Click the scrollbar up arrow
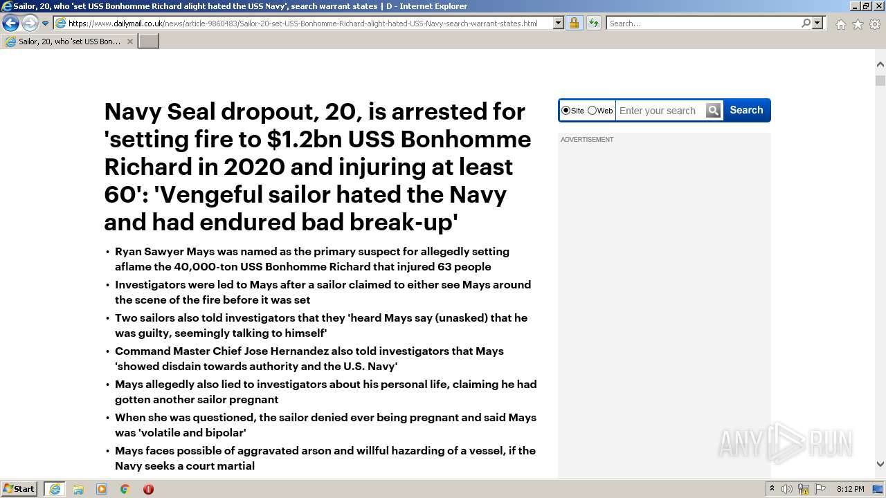This screenshot has width=886, height=498. click(x=880, y=64)
